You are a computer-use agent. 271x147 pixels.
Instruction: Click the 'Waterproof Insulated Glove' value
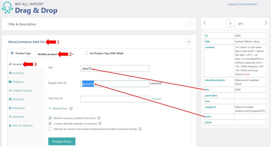pos(247,82)
